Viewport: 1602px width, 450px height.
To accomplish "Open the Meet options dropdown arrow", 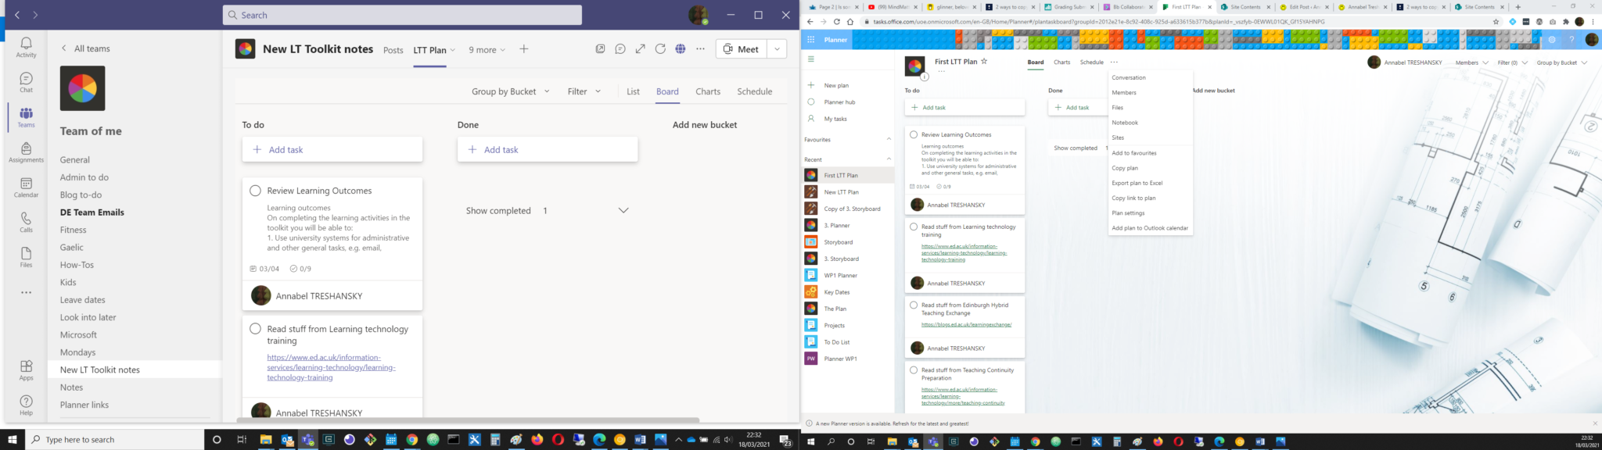I will [777, 49].
